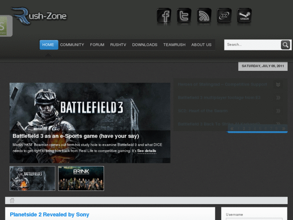The width and height of the screenshot is (293, 220).
Task: Open the ABOUT US menu item
Action: point(202,45)
